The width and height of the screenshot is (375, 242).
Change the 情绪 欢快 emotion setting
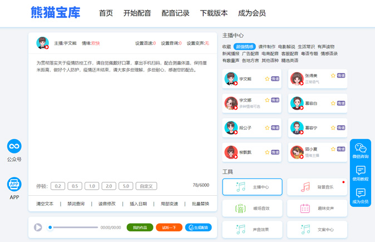(91, 43)
